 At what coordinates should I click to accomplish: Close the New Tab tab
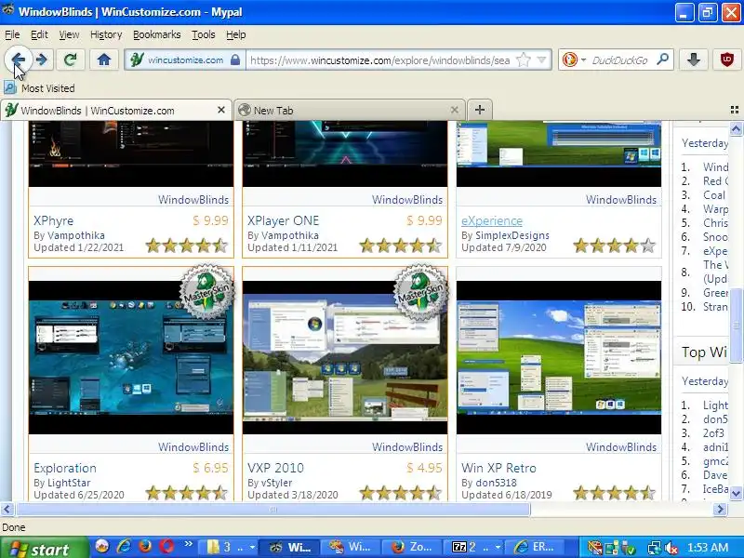(x=454, y=110)
